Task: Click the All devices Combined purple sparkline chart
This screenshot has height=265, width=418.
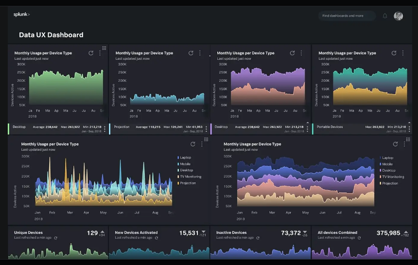Action: [362, 251]
